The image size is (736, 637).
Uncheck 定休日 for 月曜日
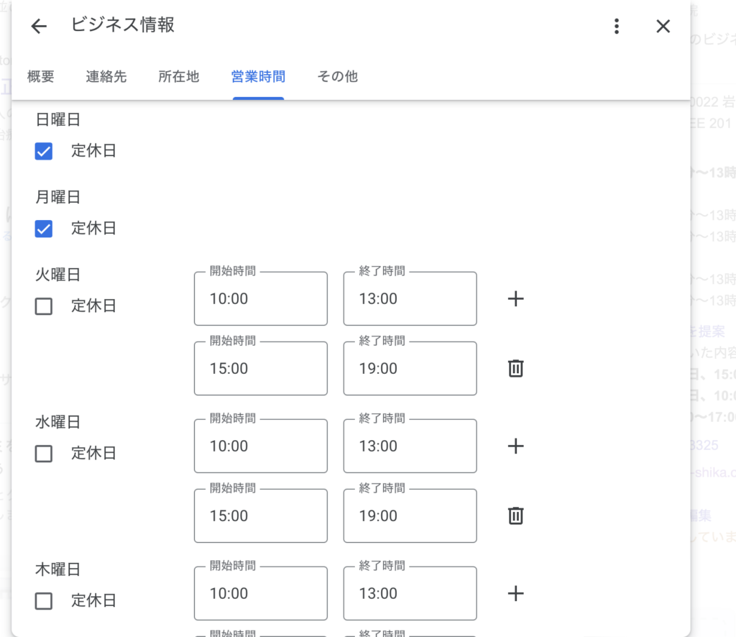44,229
